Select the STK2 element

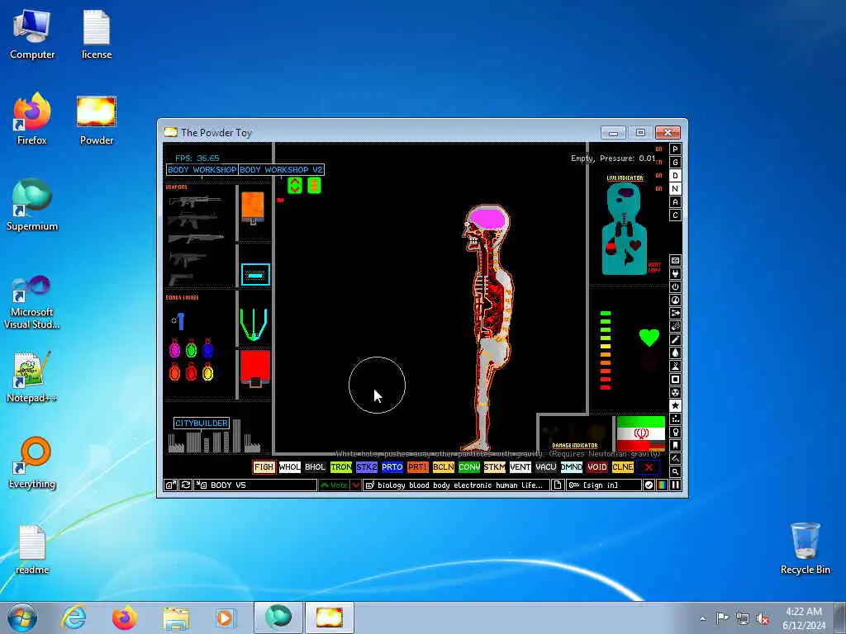click(366, 467)
